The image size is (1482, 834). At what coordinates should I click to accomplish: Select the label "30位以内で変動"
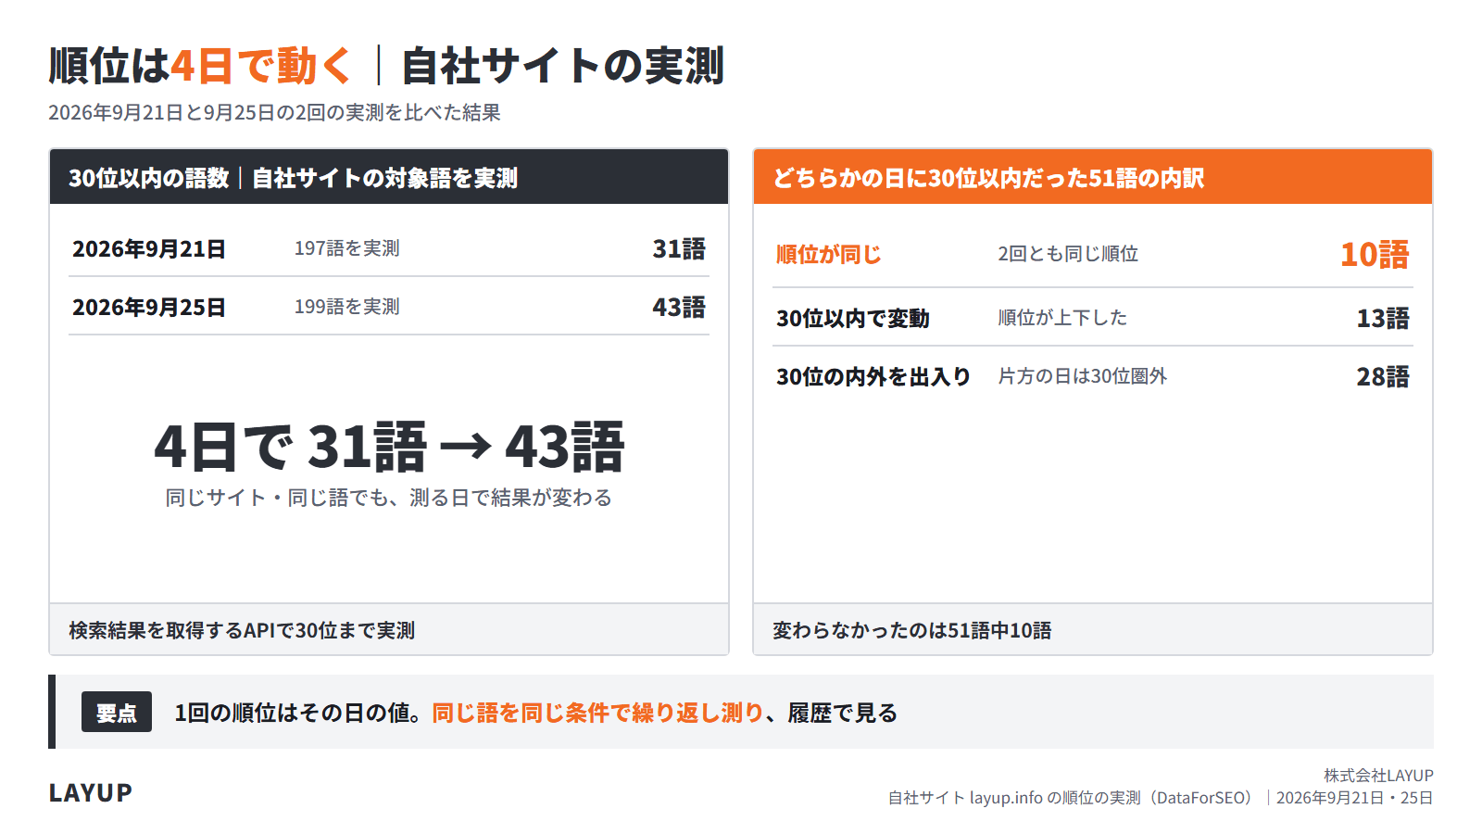[x=853, y=319]
